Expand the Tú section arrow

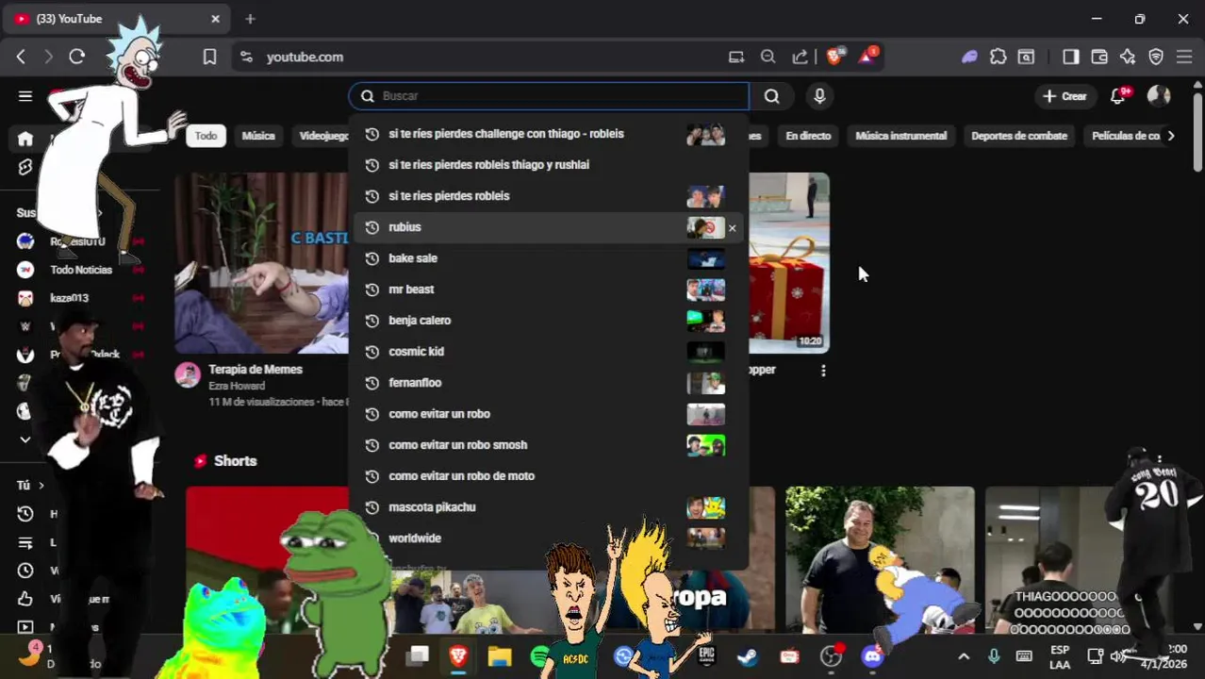coord(41,486)
